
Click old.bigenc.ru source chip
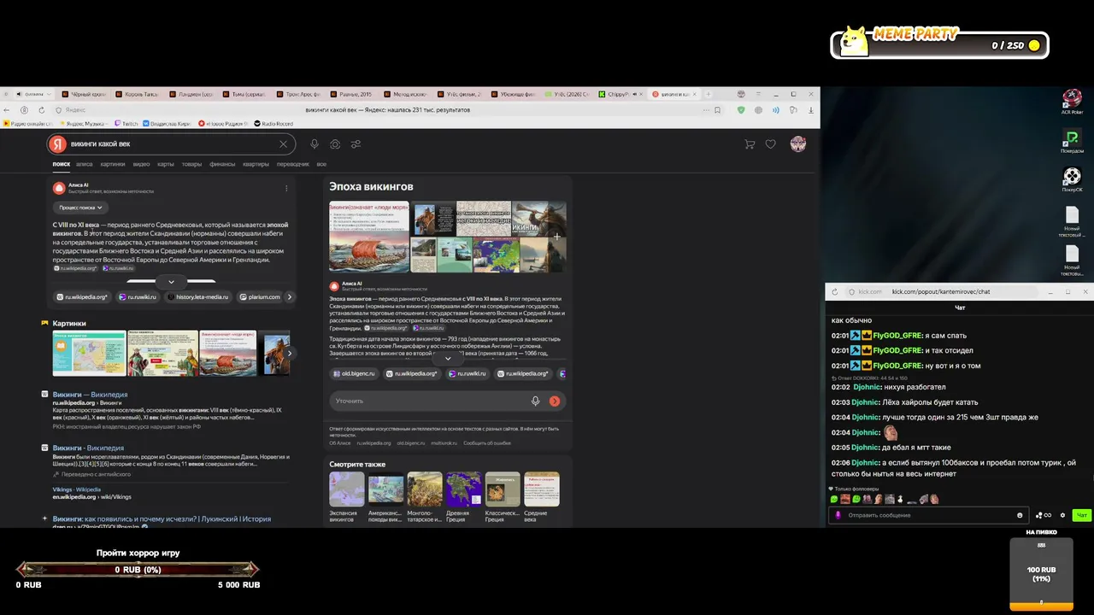pos(355,373)
